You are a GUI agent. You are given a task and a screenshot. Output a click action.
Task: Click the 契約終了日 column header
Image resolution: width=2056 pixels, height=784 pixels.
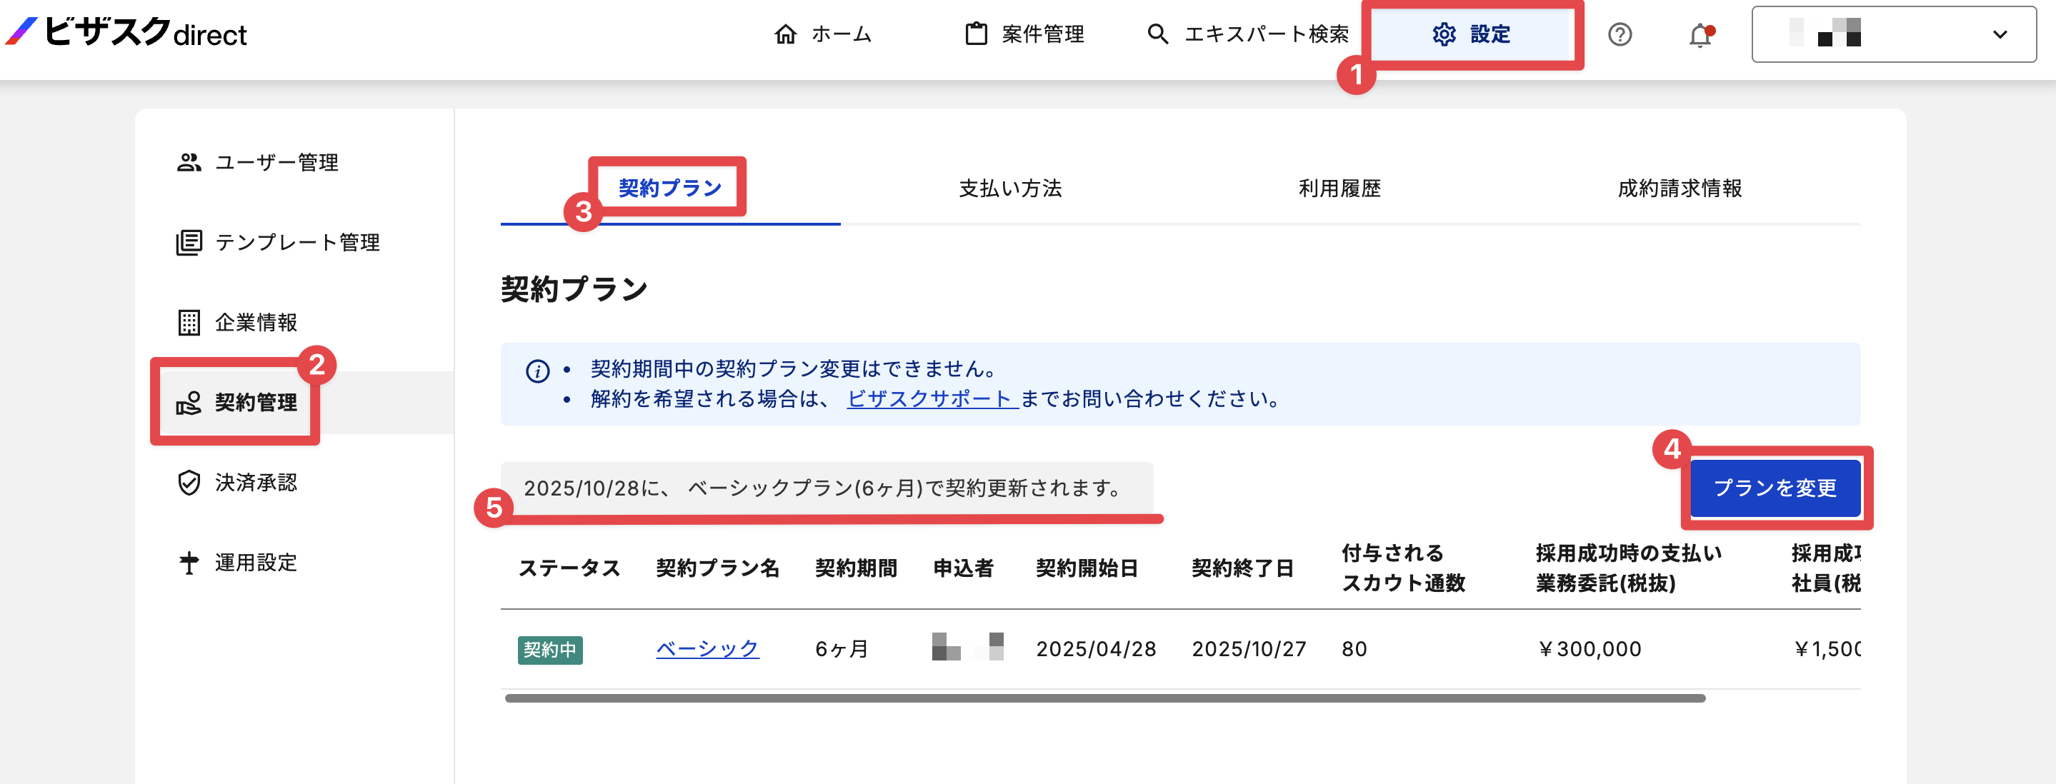tap(1243, 568)
